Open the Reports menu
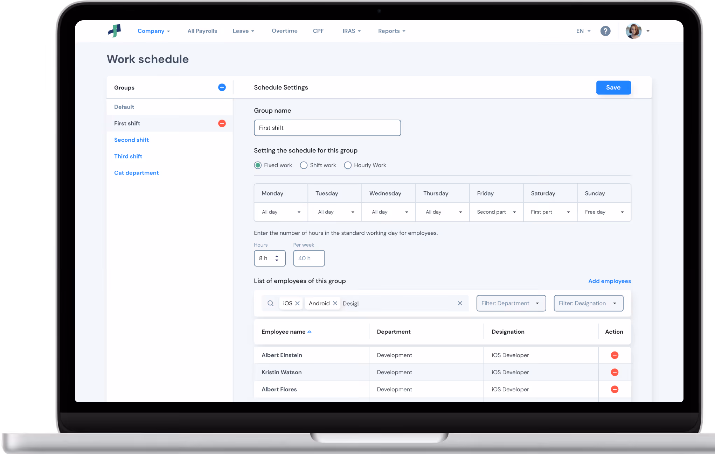 coord(392,31)
